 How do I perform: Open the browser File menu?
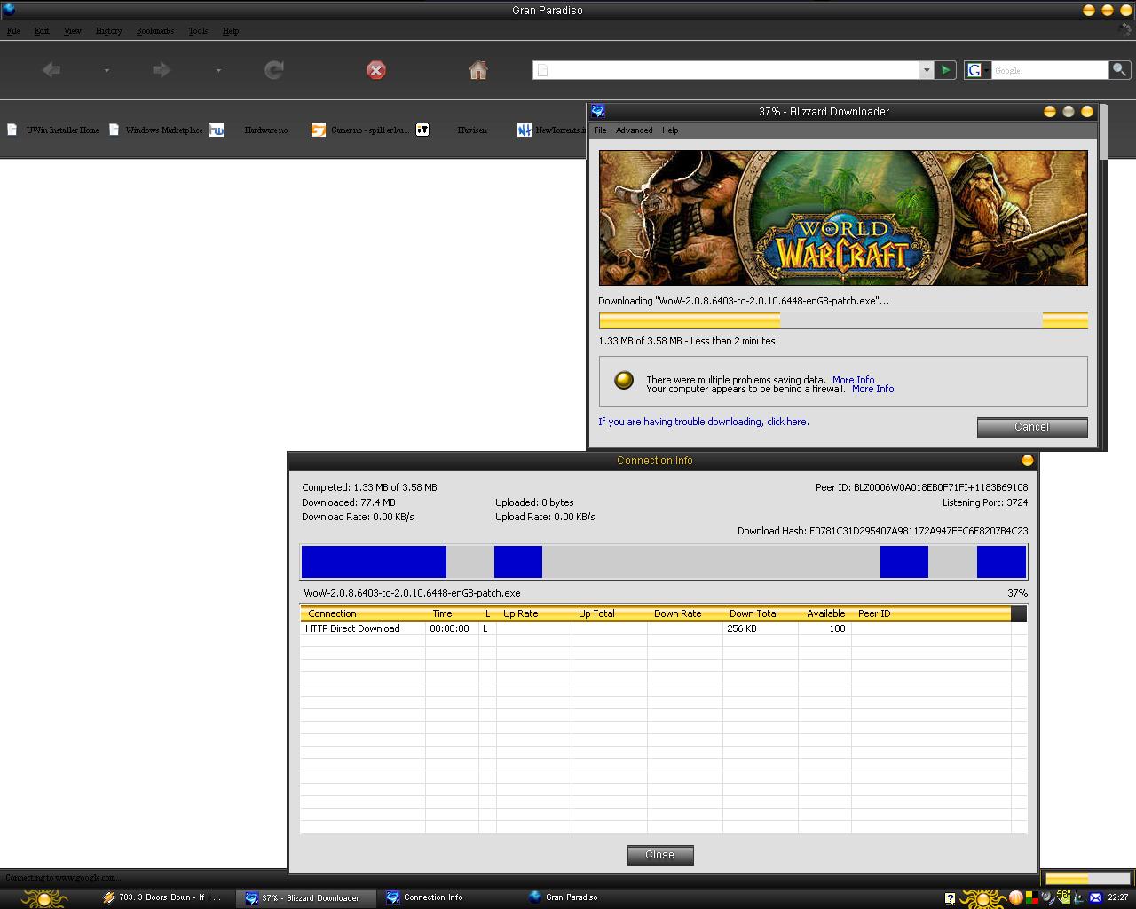click(x=13, y=31)
